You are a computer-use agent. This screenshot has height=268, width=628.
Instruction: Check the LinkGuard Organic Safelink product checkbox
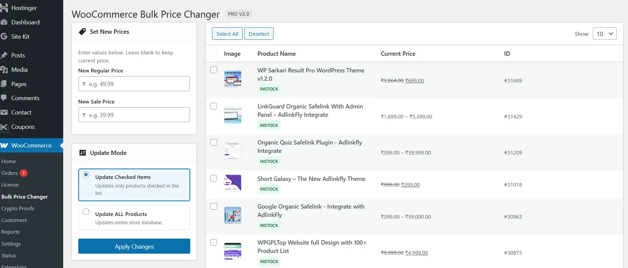[x=214, y=106]
